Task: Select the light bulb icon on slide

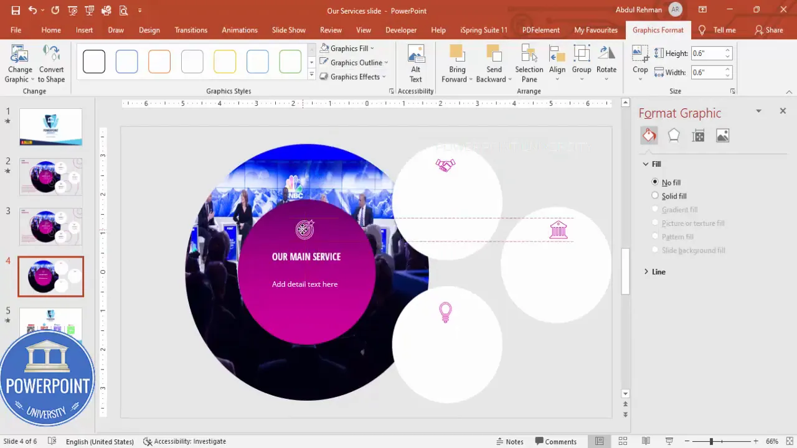Action: (x=445, y=312)
